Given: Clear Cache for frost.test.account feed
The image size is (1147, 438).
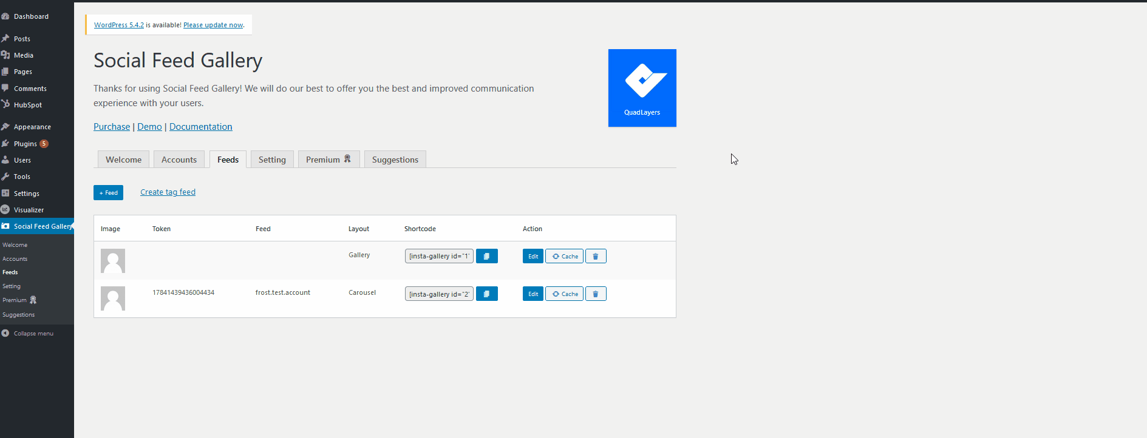Looking at the screenshot, I should [x=564, y=294].
